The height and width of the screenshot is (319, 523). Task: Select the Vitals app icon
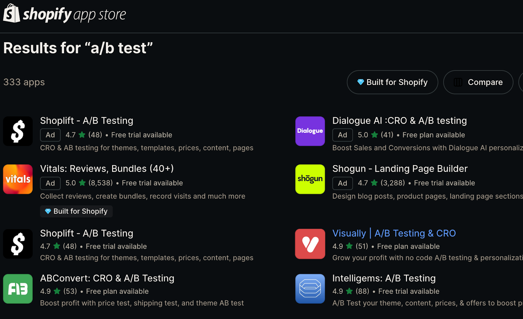click(x=18, y=179)
